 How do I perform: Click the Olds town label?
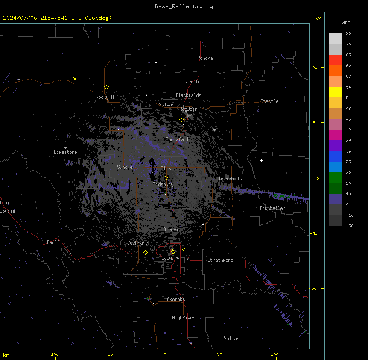tap(166, 168)
